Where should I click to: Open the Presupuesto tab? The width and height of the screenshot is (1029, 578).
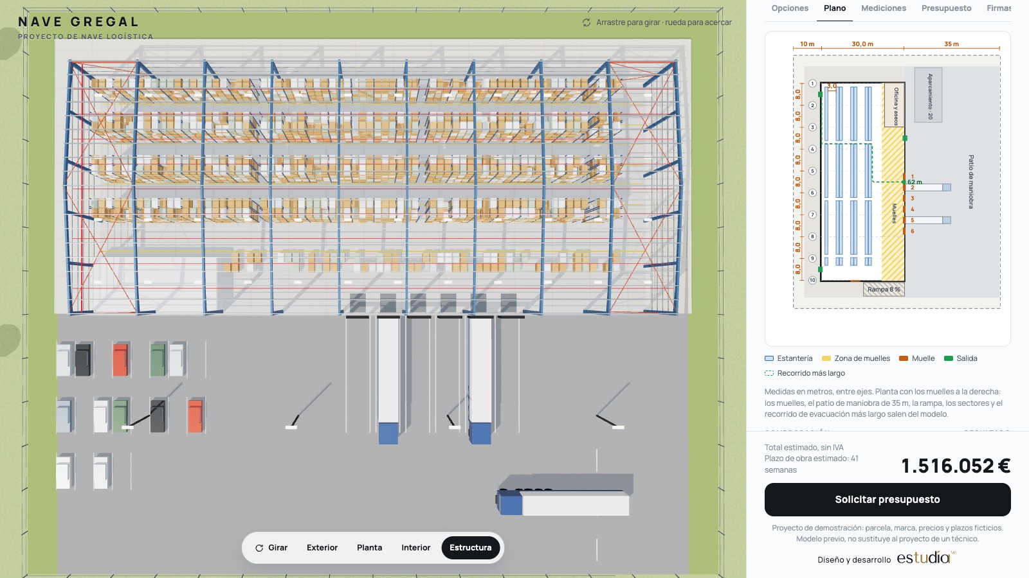(946, 8)
